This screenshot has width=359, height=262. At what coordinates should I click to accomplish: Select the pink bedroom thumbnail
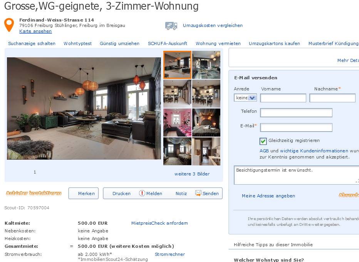click(177, 123)
